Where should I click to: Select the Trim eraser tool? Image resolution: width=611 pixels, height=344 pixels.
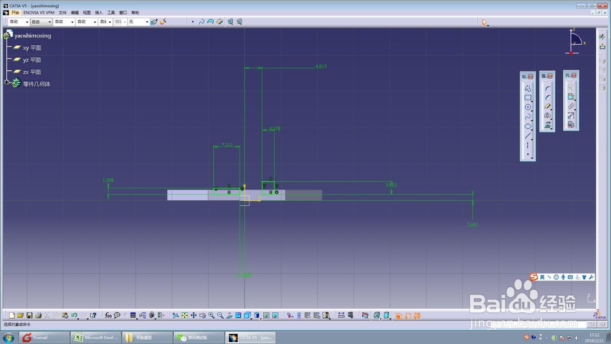(x=547, y=106)
